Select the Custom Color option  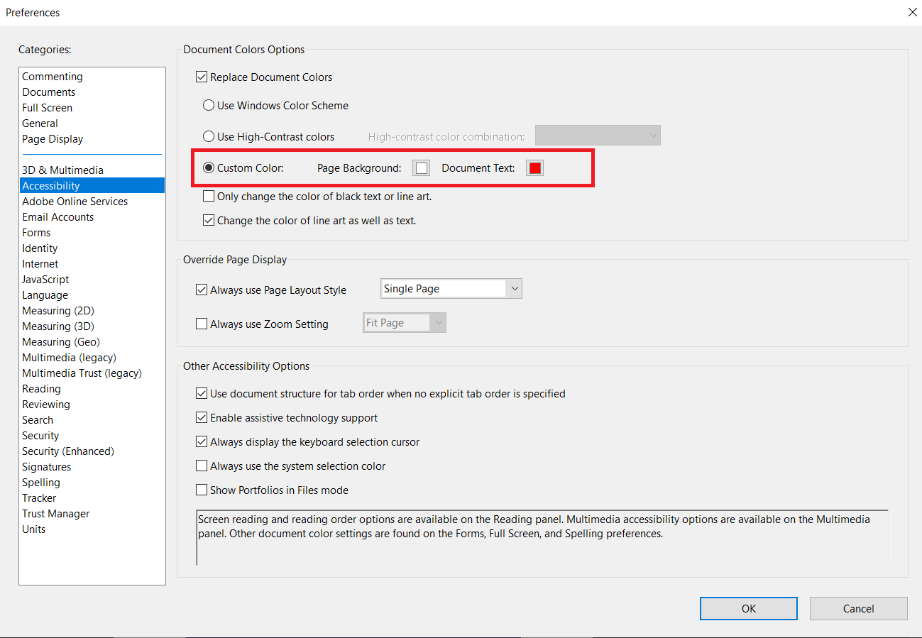click(x=209, y=168)
